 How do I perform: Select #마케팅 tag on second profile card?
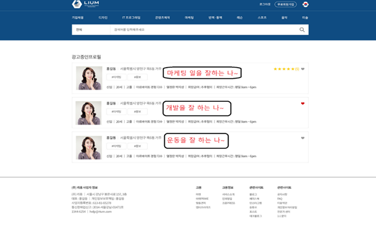click(x=116, y=112)
